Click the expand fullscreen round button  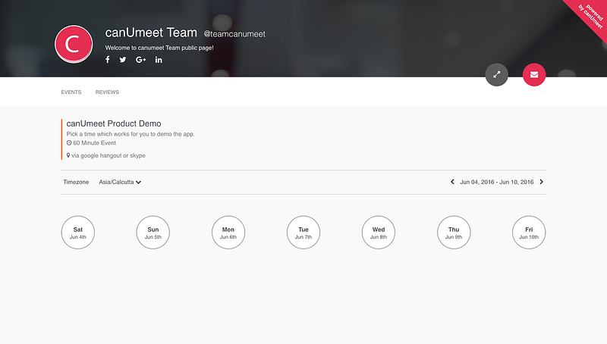[x=497, y=74]
